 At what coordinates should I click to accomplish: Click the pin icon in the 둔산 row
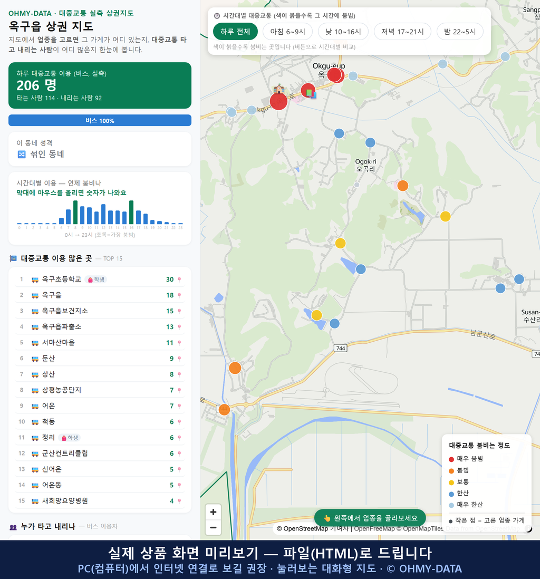coord(179,359)
